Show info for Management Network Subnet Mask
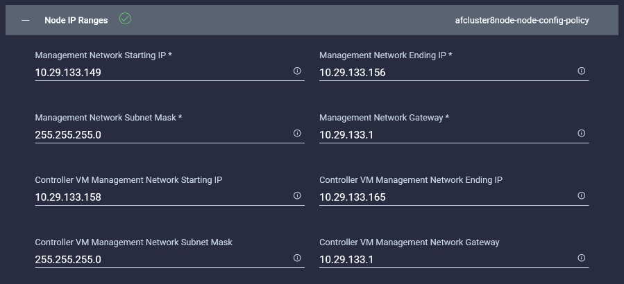The width and height of the screenshot is (624, 284). (x=297, y=133)
